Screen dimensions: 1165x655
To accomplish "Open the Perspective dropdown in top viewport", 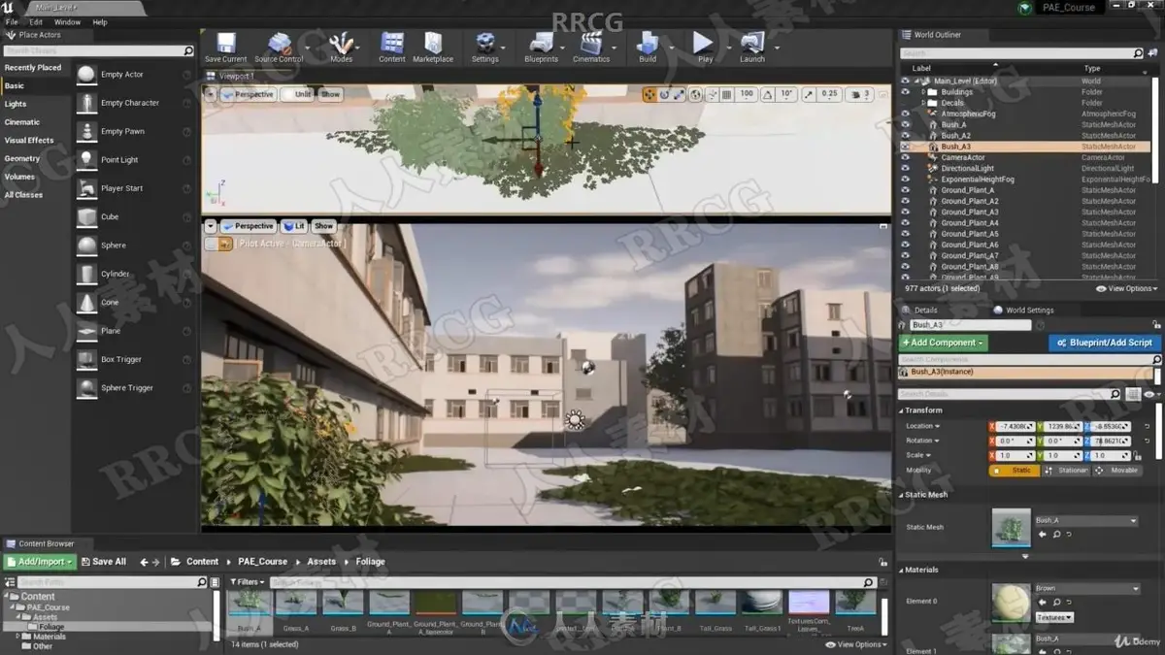I will [x=248, y=94].
